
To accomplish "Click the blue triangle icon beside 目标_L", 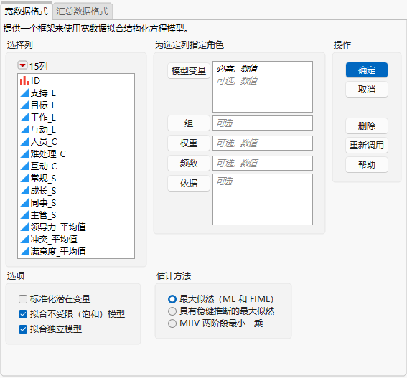I will point(24,105).
